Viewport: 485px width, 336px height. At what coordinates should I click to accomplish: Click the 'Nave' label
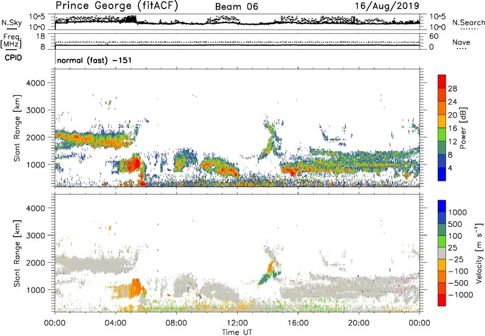461,42
